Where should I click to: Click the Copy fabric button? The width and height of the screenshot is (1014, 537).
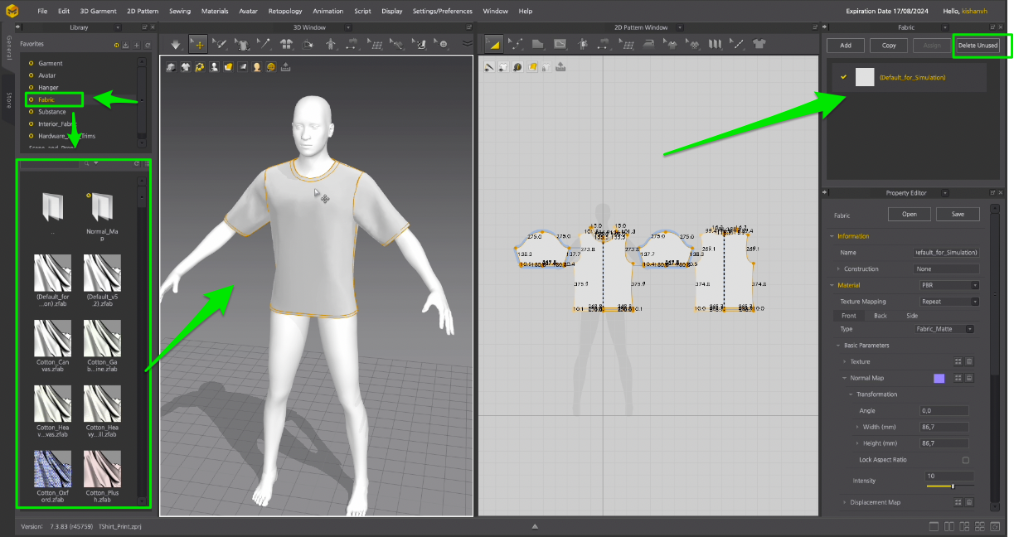pos(889,46)
